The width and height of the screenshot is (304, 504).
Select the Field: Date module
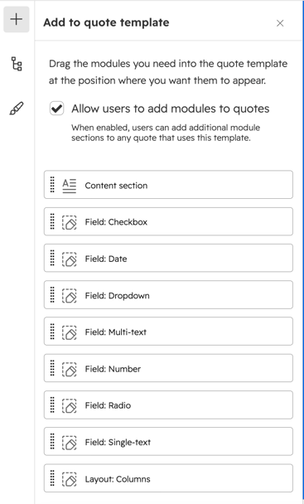click(168, 258)
